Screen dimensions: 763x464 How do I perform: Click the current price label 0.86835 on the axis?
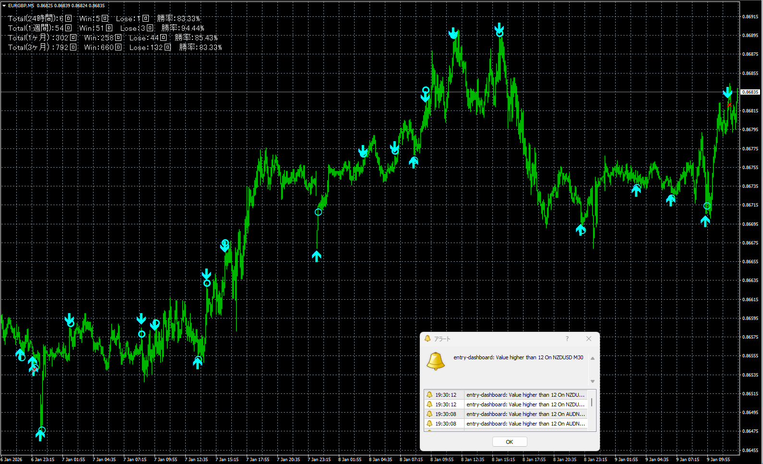click(x=751, y=92)
